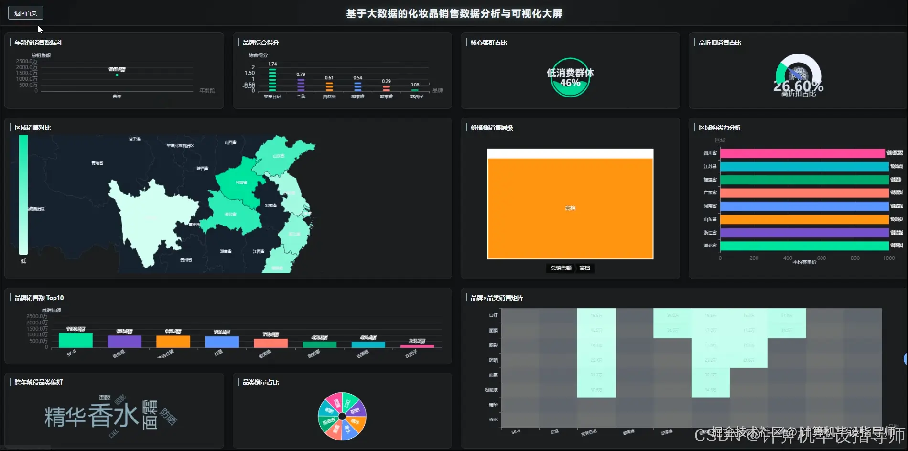The height and width of the screenshot is (451, 908).
Task: Click the 甘肃省 label on the map
Action: [135, 139]
